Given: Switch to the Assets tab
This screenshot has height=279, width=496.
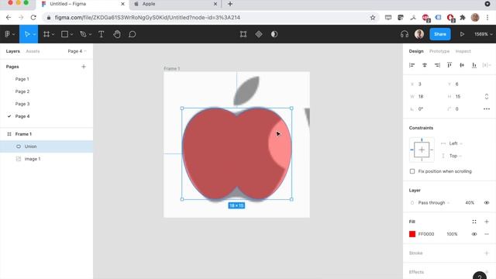Looking at the screenshot, I should 33,51.
